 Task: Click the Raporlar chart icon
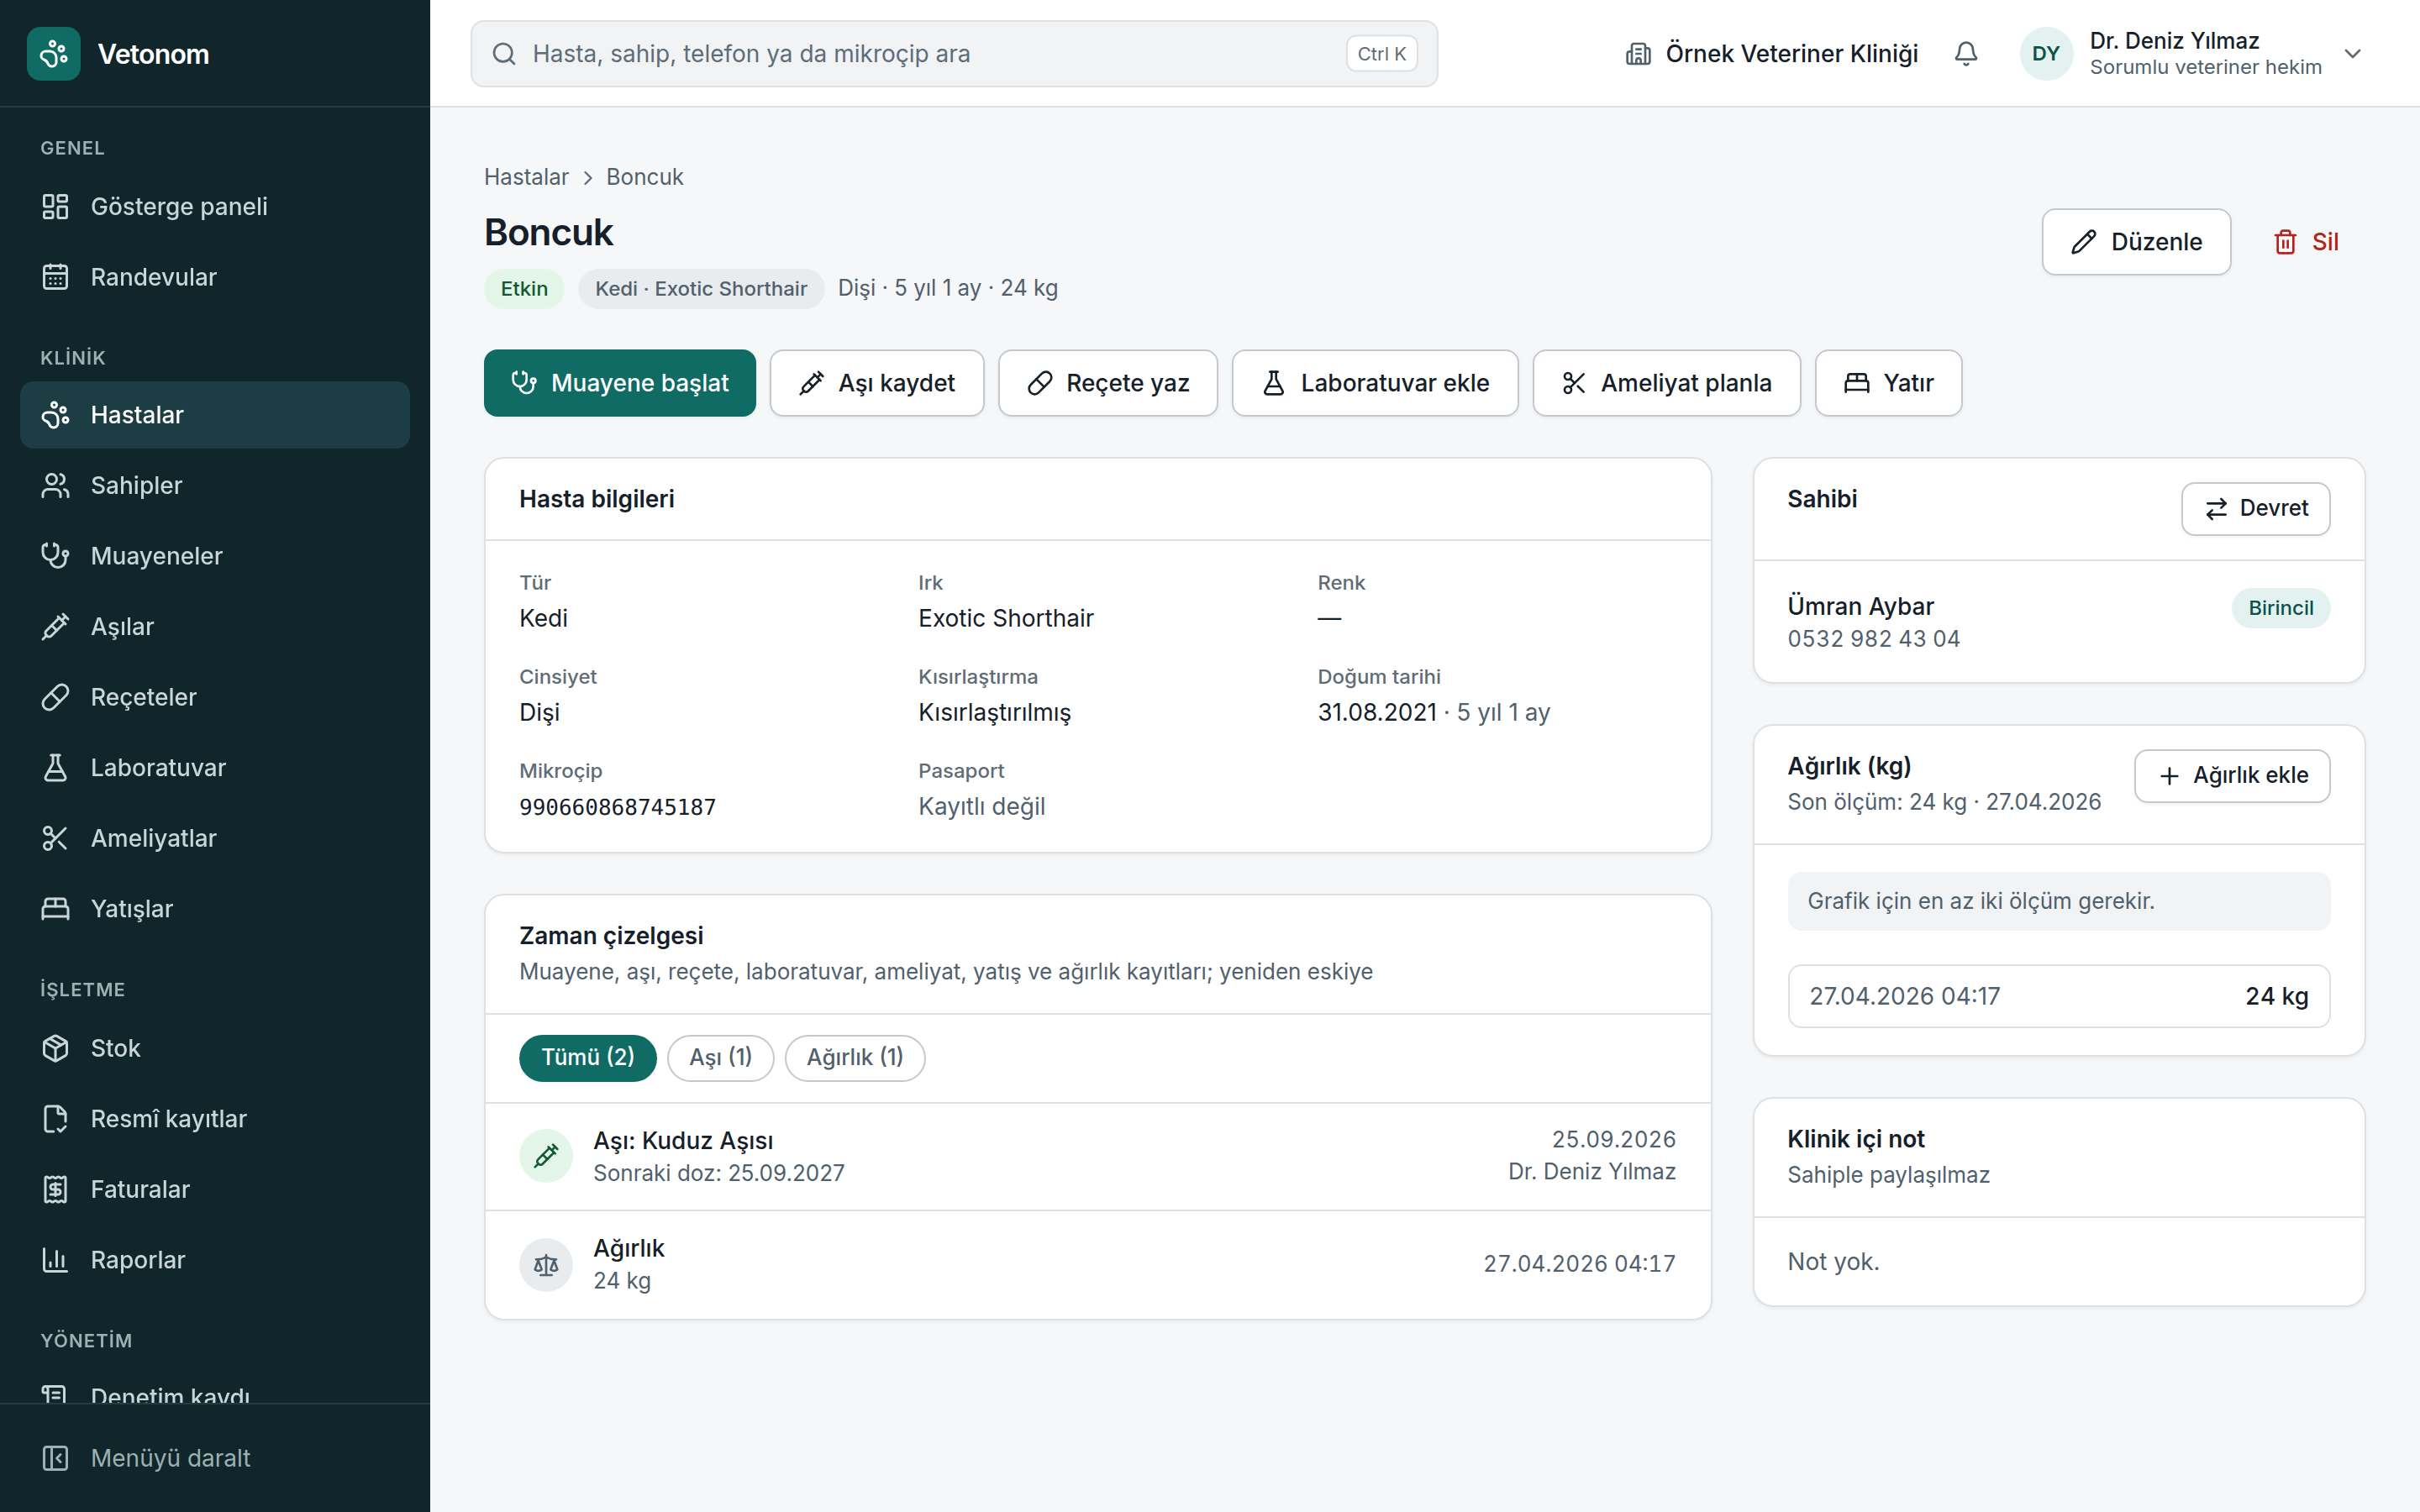[x=55, y=1260]
